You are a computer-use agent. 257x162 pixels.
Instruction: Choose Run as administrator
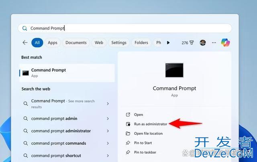[x=151, y=124]
